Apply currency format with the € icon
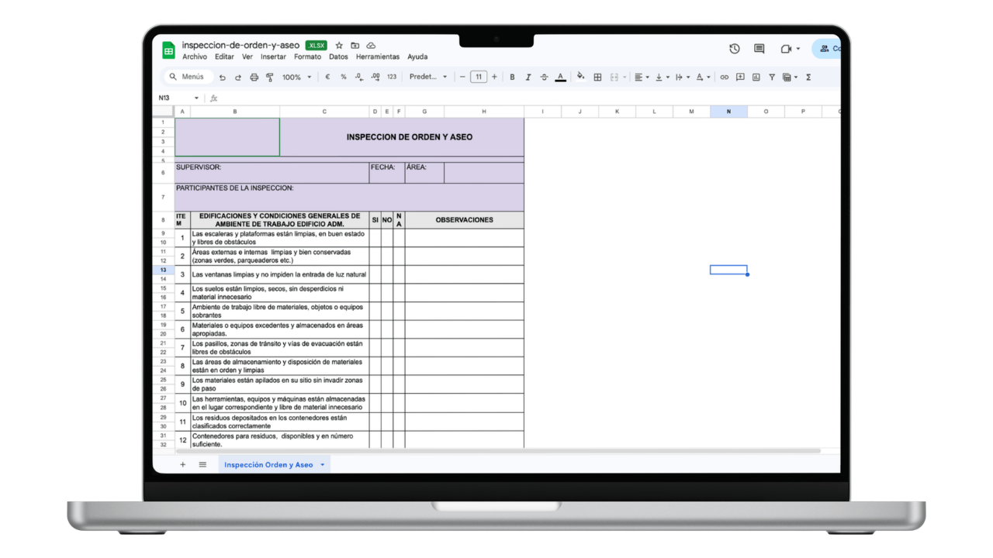Viewport: 993px width, 558px height. click(327, 77)
